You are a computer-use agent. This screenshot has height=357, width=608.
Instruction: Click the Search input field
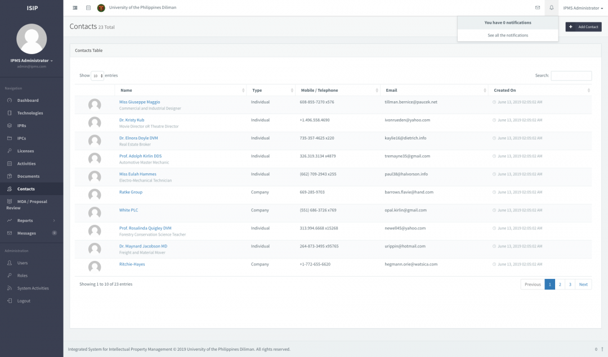[571, 76]
